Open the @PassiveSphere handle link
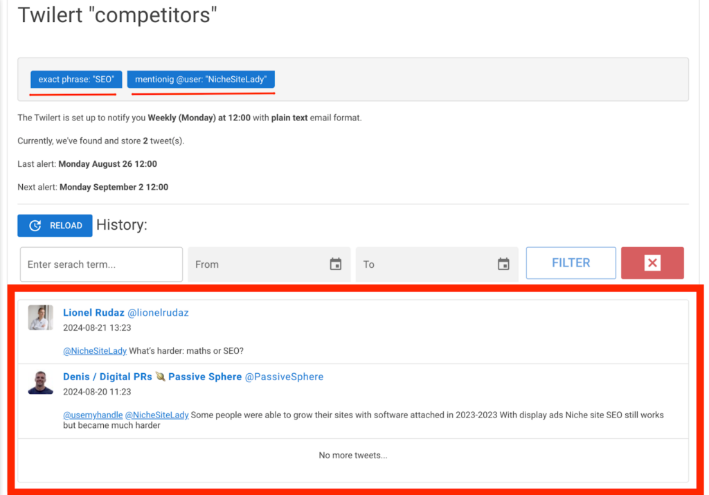 tap(284, 377)
